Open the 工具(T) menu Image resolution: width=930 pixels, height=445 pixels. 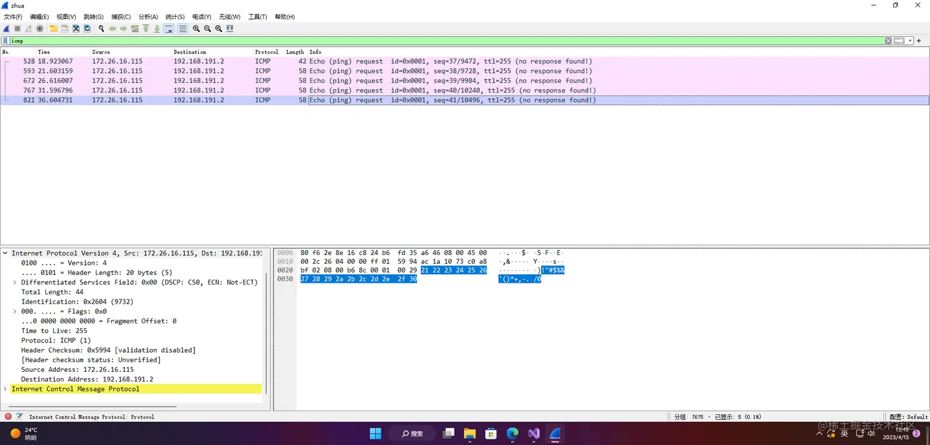258,17
